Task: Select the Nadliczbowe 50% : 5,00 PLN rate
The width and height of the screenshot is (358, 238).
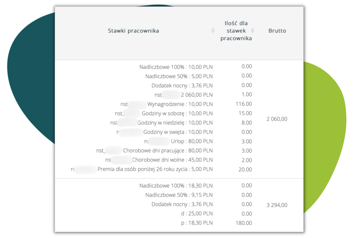Action: click(179, 76)
